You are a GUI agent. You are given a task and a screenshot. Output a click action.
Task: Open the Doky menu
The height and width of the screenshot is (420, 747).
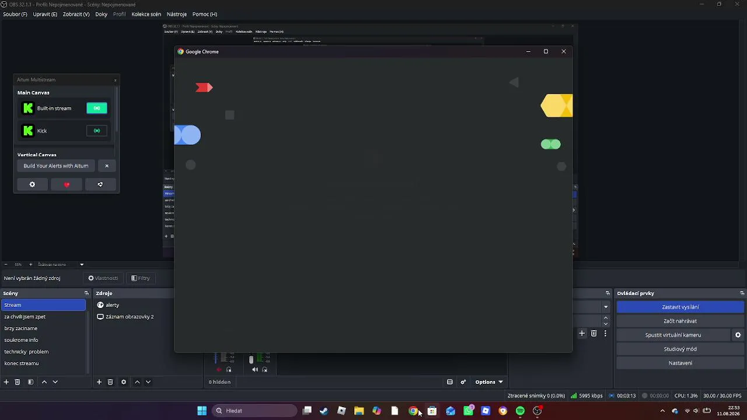pyautogui.click(x=102, y=14)
